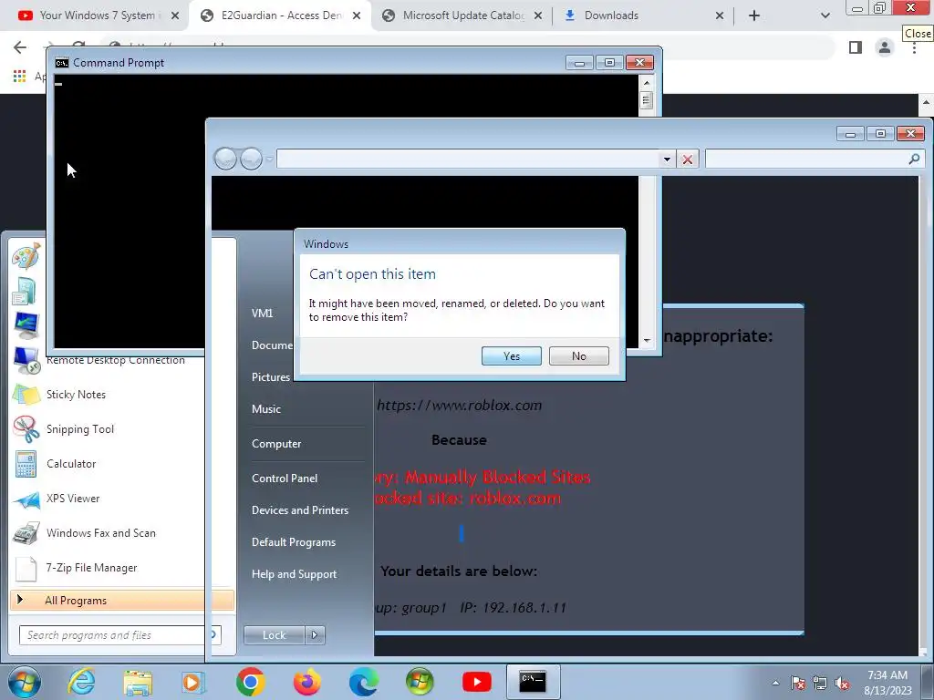The width and height of the screenshot is (934, 700).
Task: Click the network icon in system tray
Action: (820, 683)
